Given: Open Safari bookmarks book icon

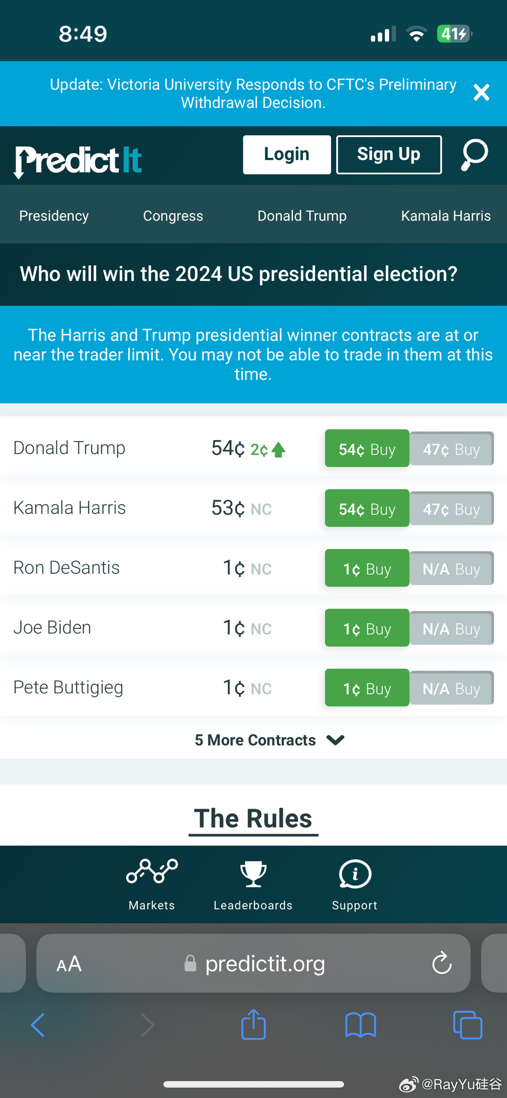Looking at the screenshot, I should pyautogui.click(x=361, y=1024).
